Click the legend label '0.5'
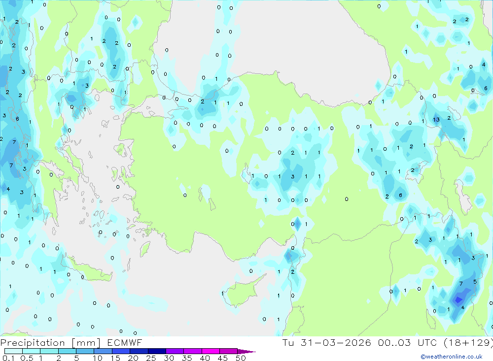Image resolution: width=493 pixels, height=361 pixels. 27,358
